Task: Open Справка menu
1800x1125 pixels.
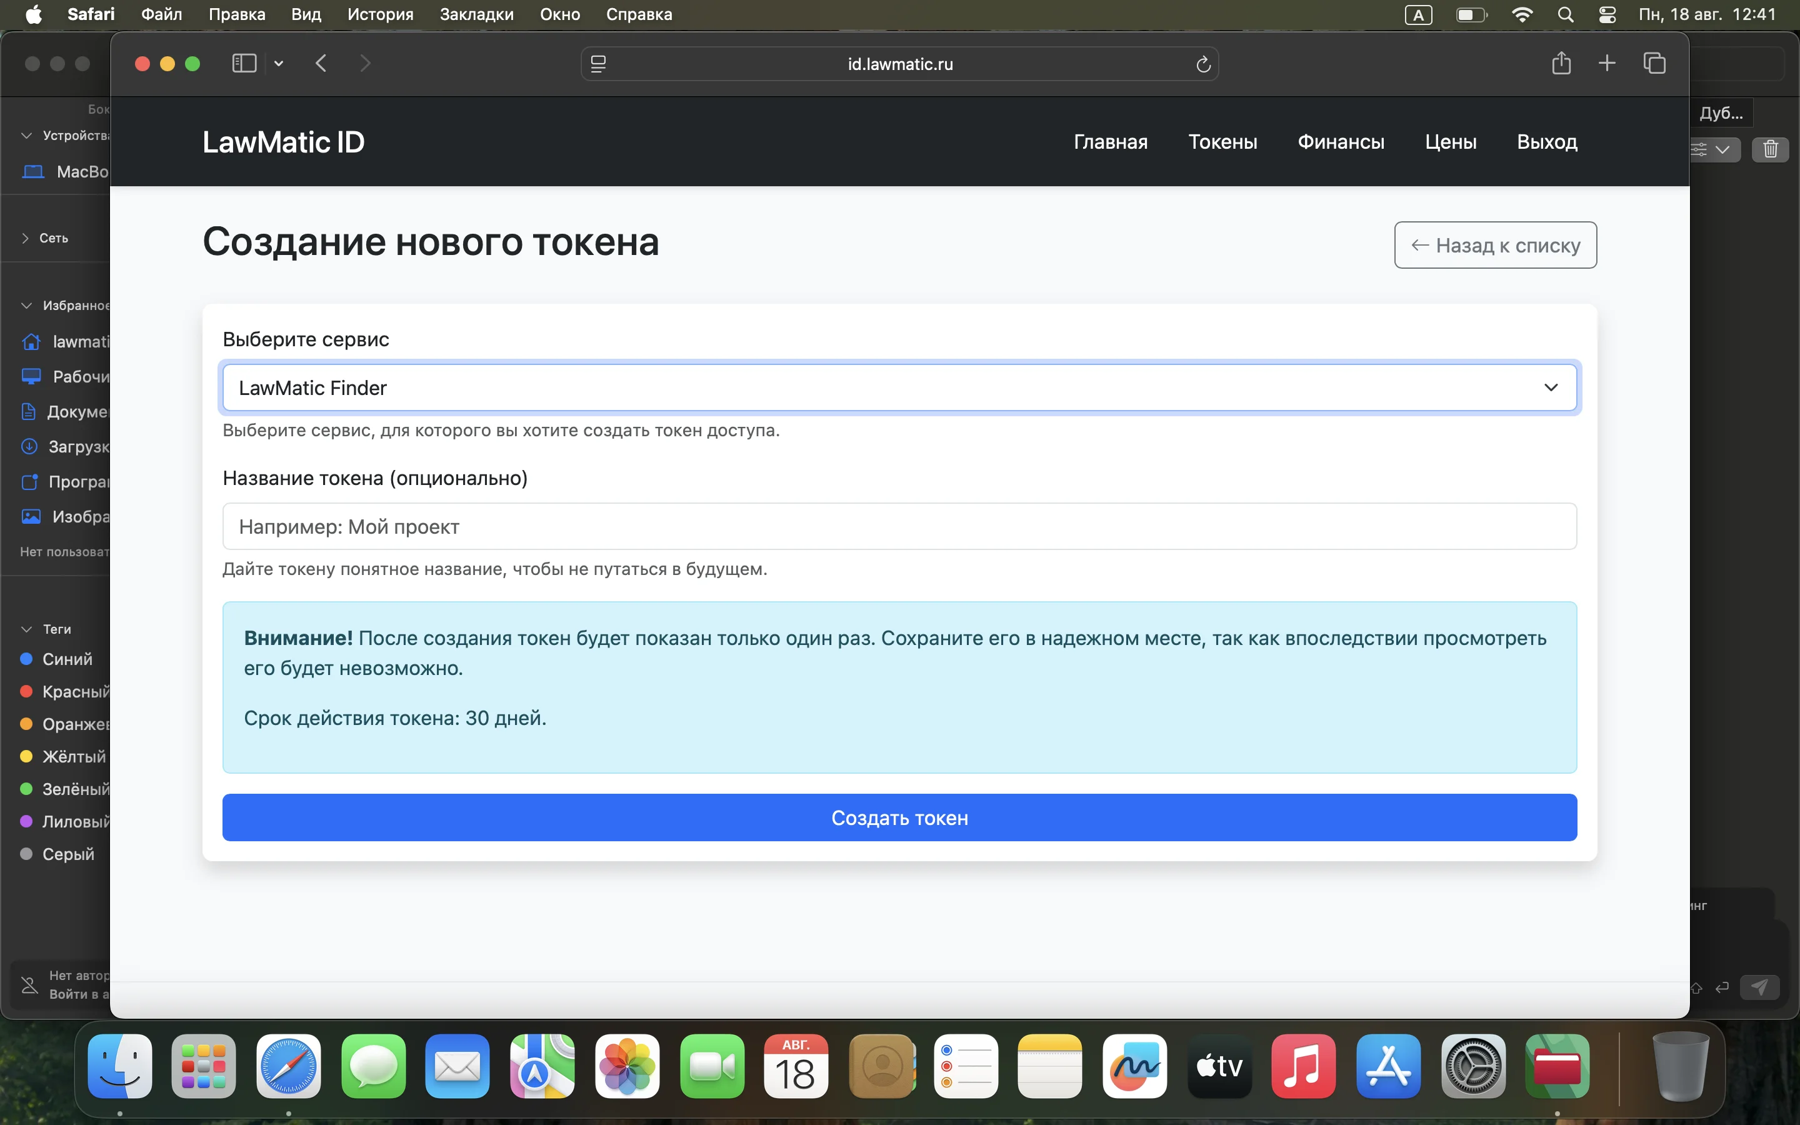Action: (639, 14)
